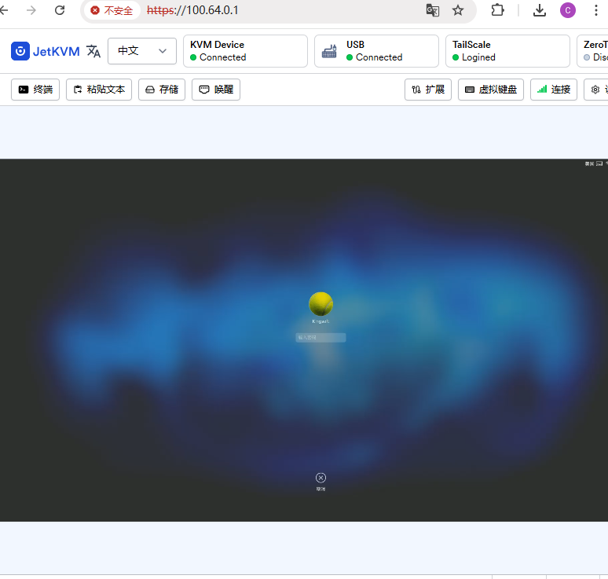Open the 中文 language dropdown
The width and height of the screenshot is (608, 579).
click(142, 51)
